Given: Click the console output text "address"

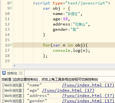Looking at the screenshot, I should [38, 96].
